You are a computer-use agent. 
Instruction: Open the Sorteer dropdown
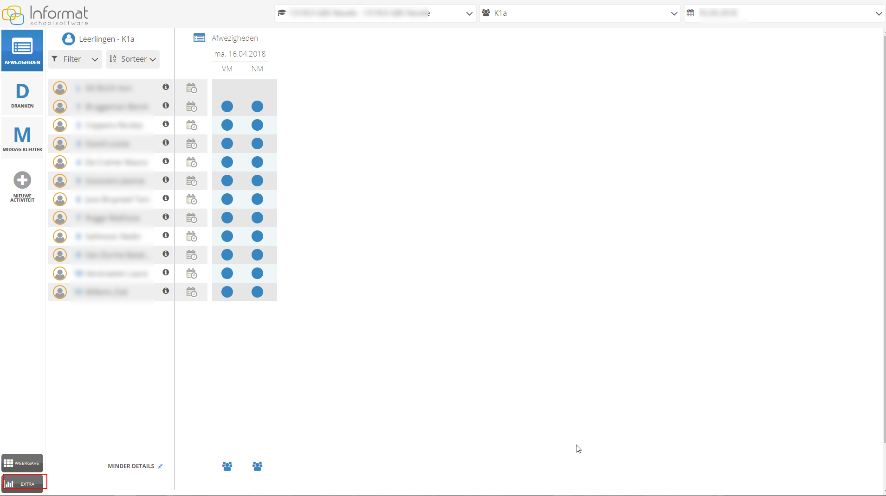tap(133, 59)
